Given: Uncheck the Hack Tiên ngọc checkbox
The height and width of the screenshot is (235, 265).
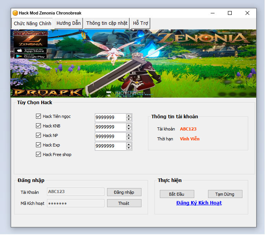Looking at the screenshot, I should click(x=38, y=116).
